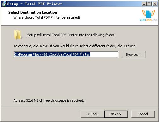Click the highlighted install path text
The height and width of the screenshot is (122, 159).
(x=52, y=55)
